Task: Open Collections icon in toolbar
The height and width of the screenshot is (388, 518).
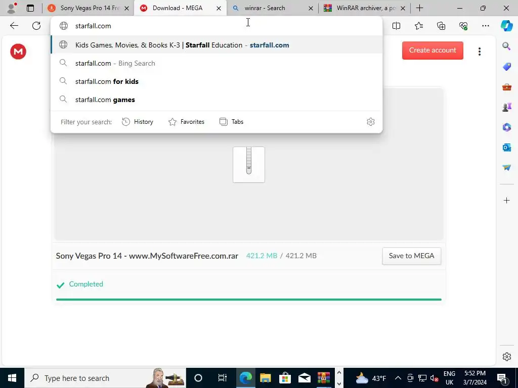Action: click(441, 26)
